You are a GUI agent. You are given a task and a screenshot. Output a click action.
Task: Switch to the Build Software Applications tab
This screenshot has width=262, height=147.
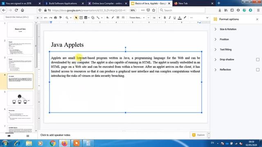pos(63,3)
